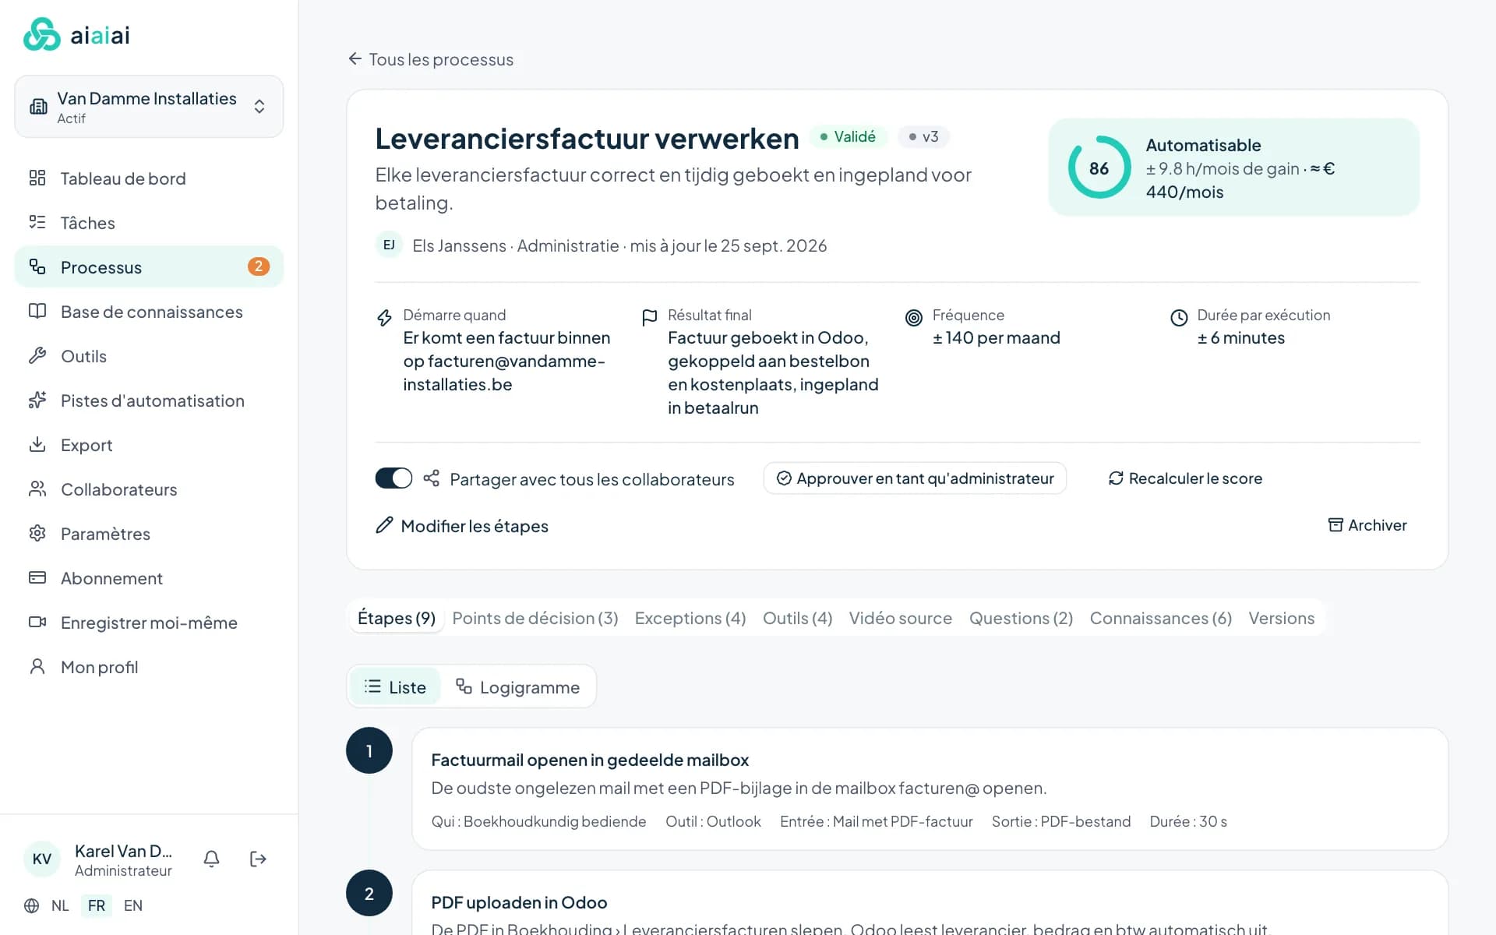Open Pistes d'automatisation section

[x=149, y=400]
